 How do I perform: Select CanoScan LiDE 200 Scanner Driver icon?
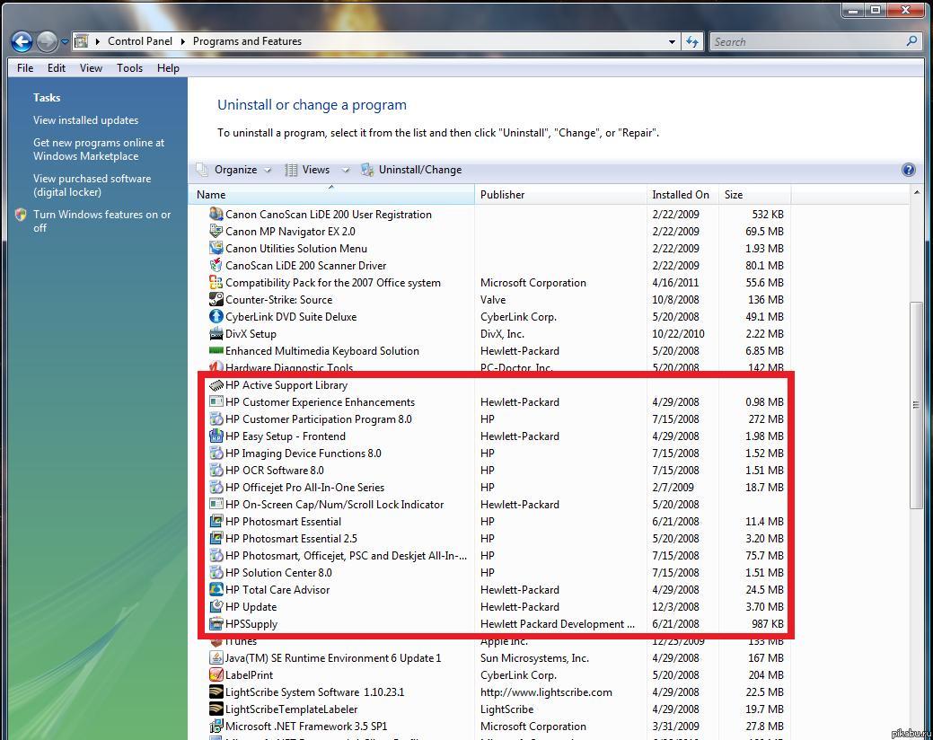(x=216, y=265)
